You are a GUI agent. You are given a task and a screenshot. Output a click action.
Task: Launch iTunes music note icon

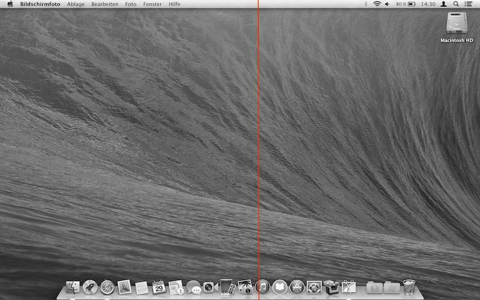coord(262,287)
